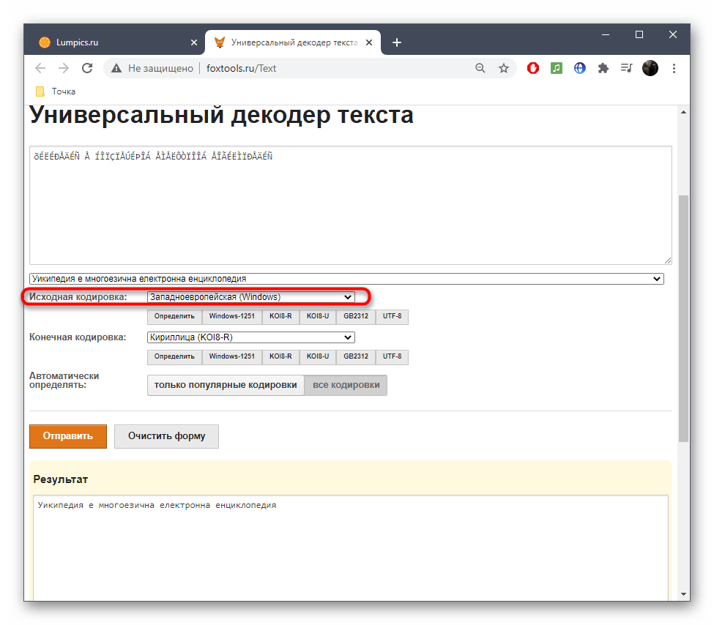Expand the "Исходная кодировка" dropdown

point(250,297)
